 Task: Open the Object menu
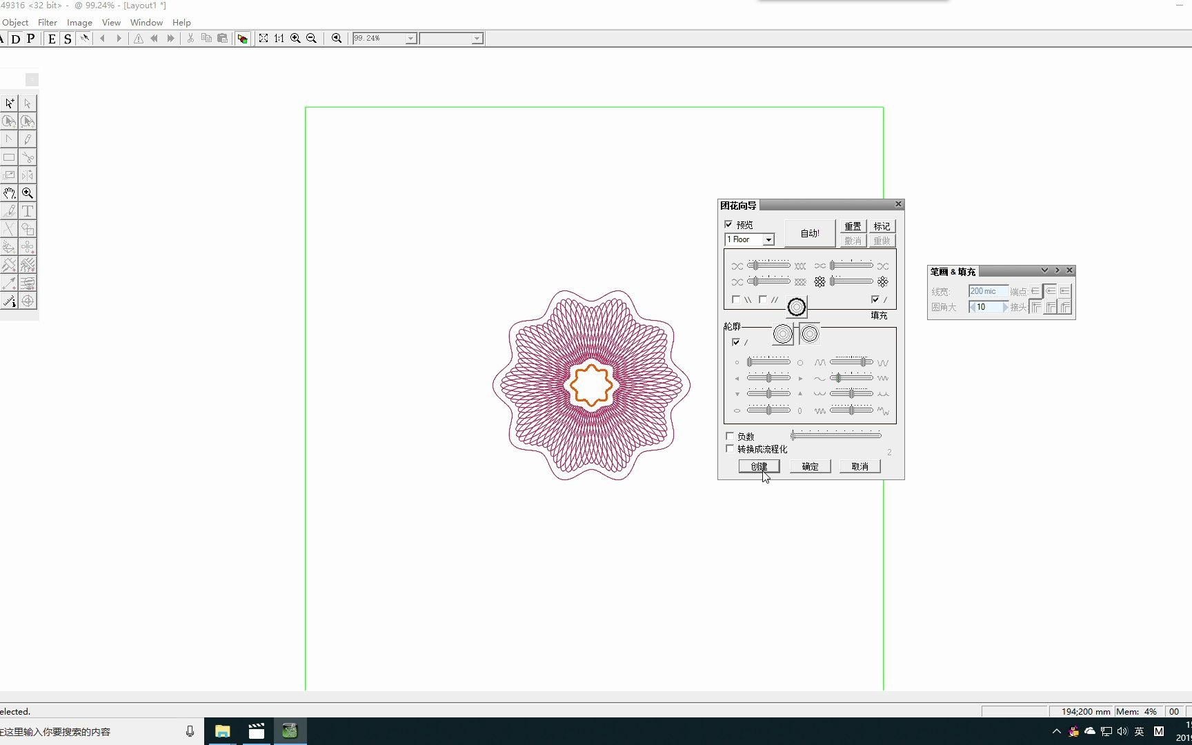15,23
